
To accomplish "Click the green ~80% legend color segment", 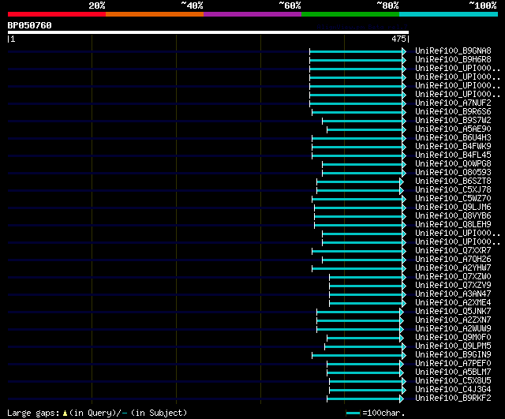I will pos(350,14).
